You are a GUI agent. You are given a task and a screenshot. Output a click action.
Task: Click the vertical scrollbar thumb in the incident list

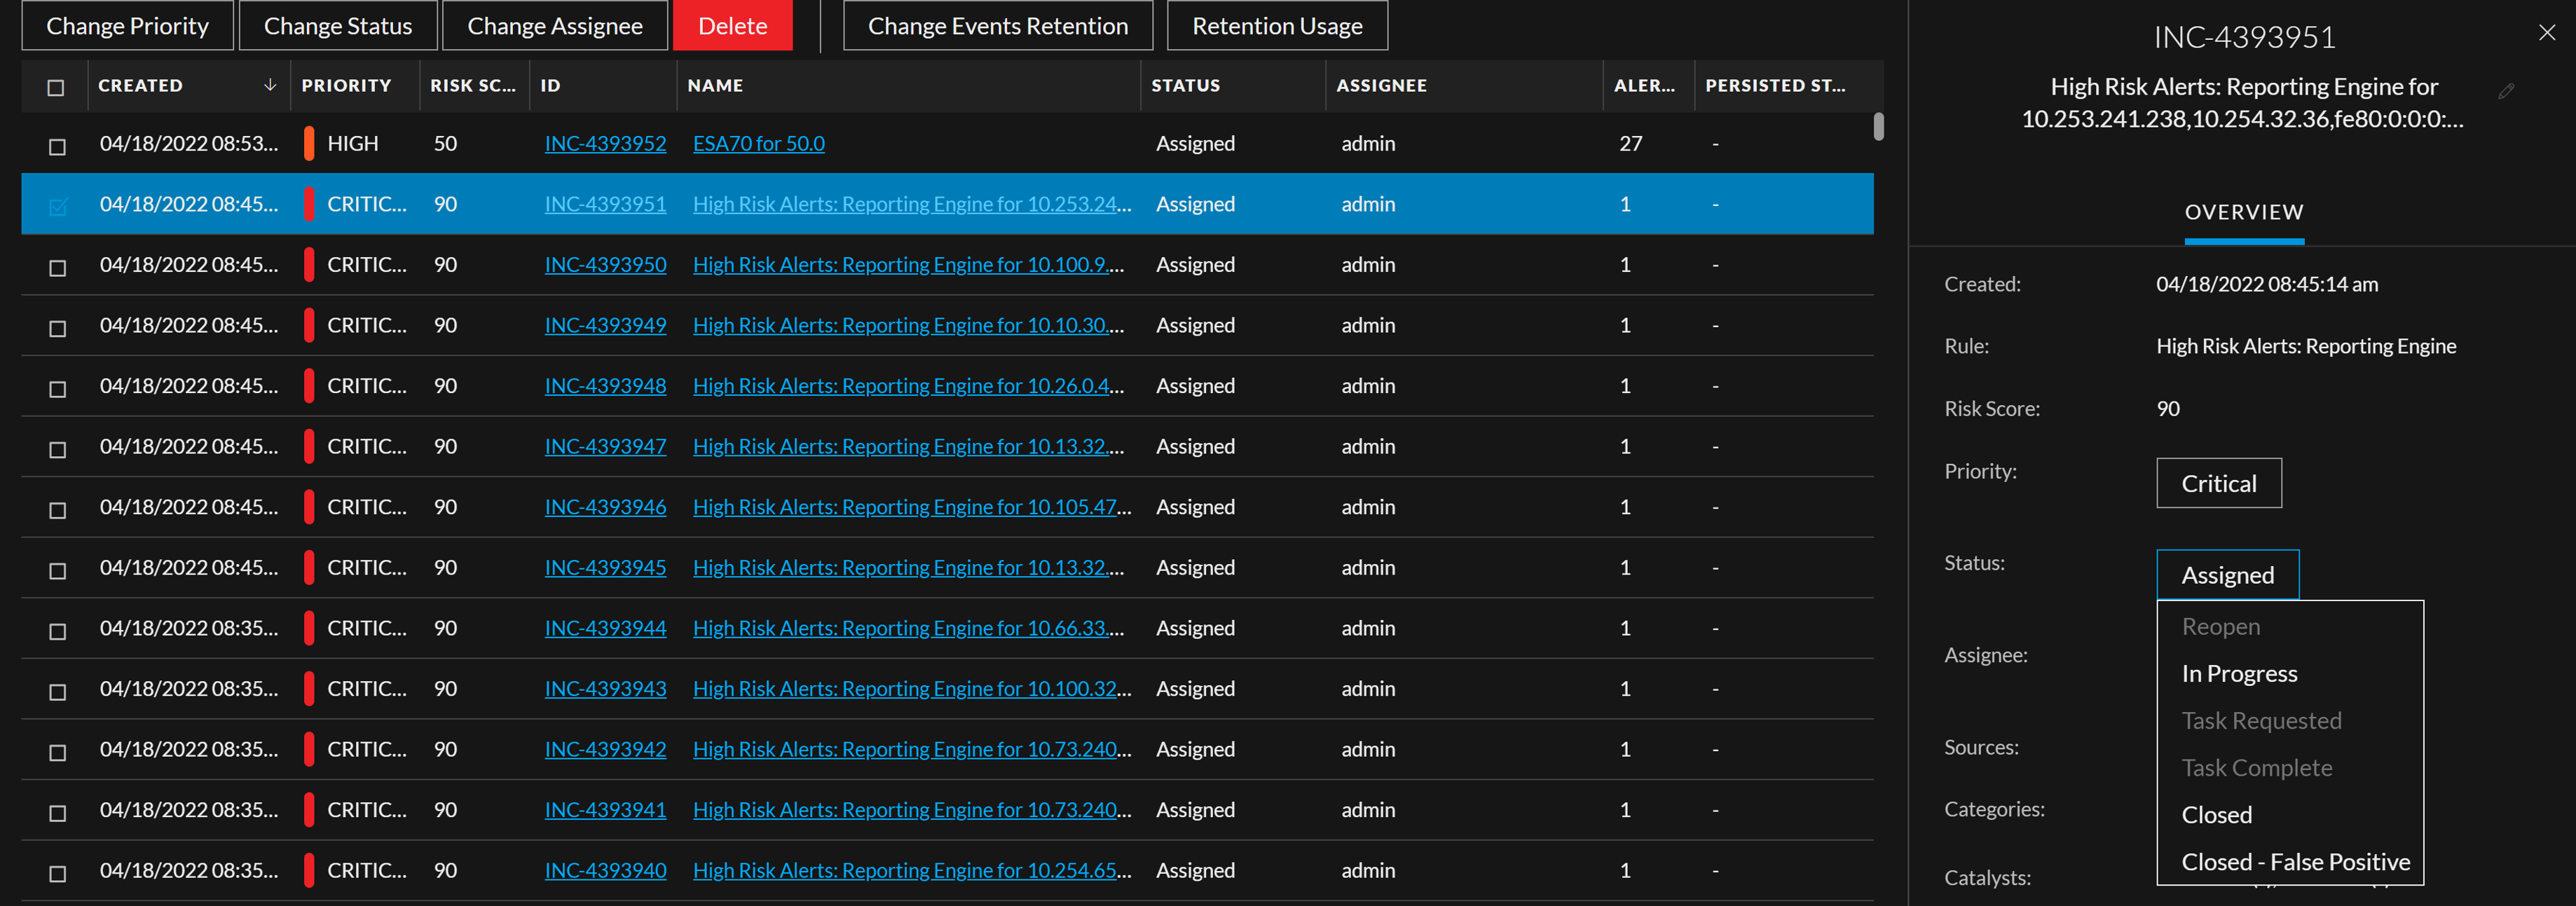[1879, 128]
